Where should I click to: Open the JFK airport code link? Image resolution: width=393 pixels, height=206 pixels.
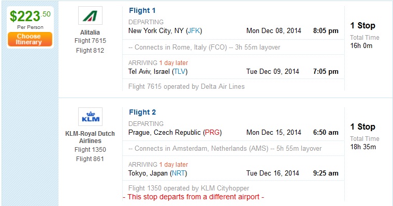[194, 31]
